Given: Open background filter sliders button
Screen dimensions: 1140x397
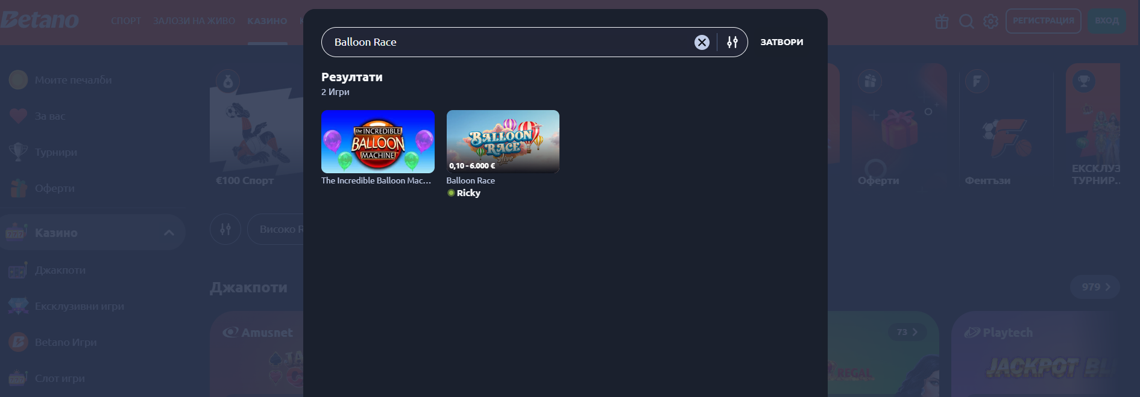Looking at the screenshot, I should (x=225, y=229).
